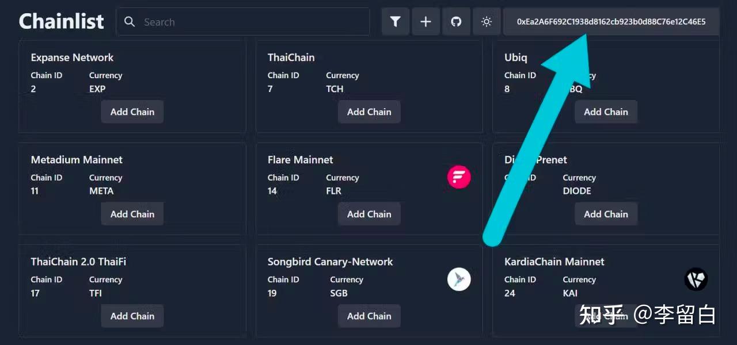Click the connected wallet address

pos(610,21)
